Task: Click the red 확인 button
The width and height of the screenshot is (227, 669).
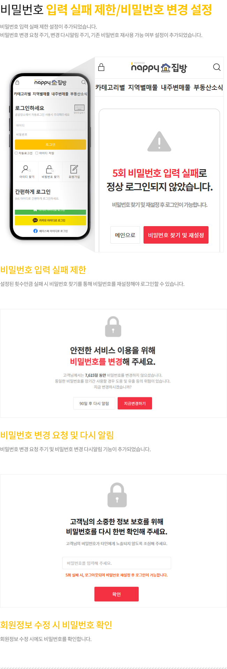Action: point(116,594)
